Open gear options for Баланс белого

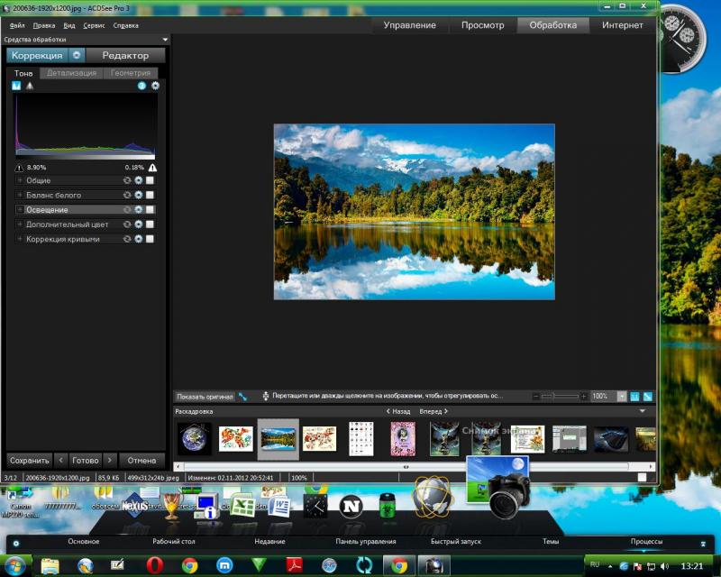(139, 195)
